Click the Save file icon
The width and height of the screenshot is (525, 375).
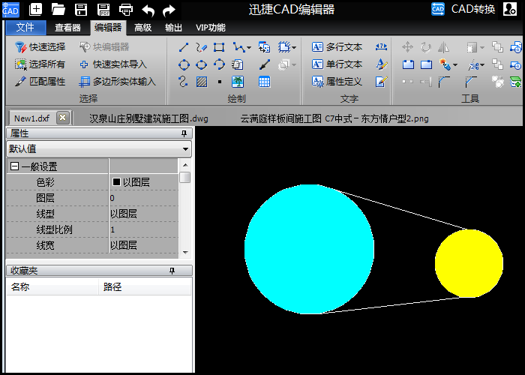pyautogui.click(x=81, y=10)
